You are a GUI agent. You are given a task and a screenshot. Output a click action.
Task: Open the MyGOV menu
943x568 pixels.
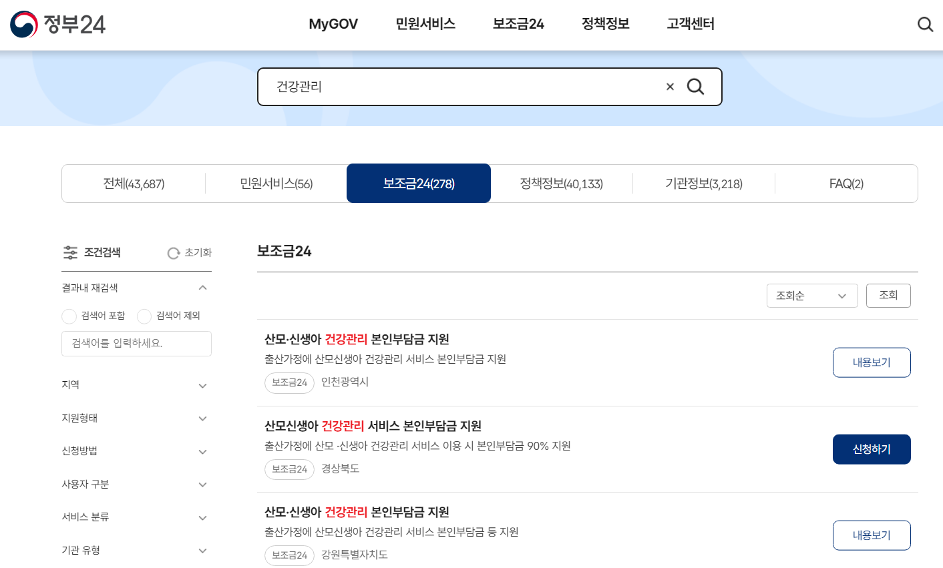tap(333, 24)
